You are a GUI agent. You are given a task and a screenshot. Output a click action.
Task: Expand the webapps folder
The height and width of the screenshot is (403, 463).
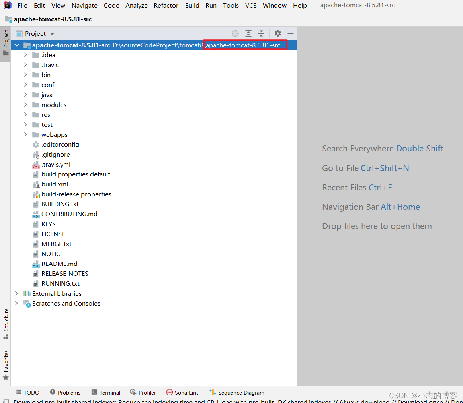[25, 134]
